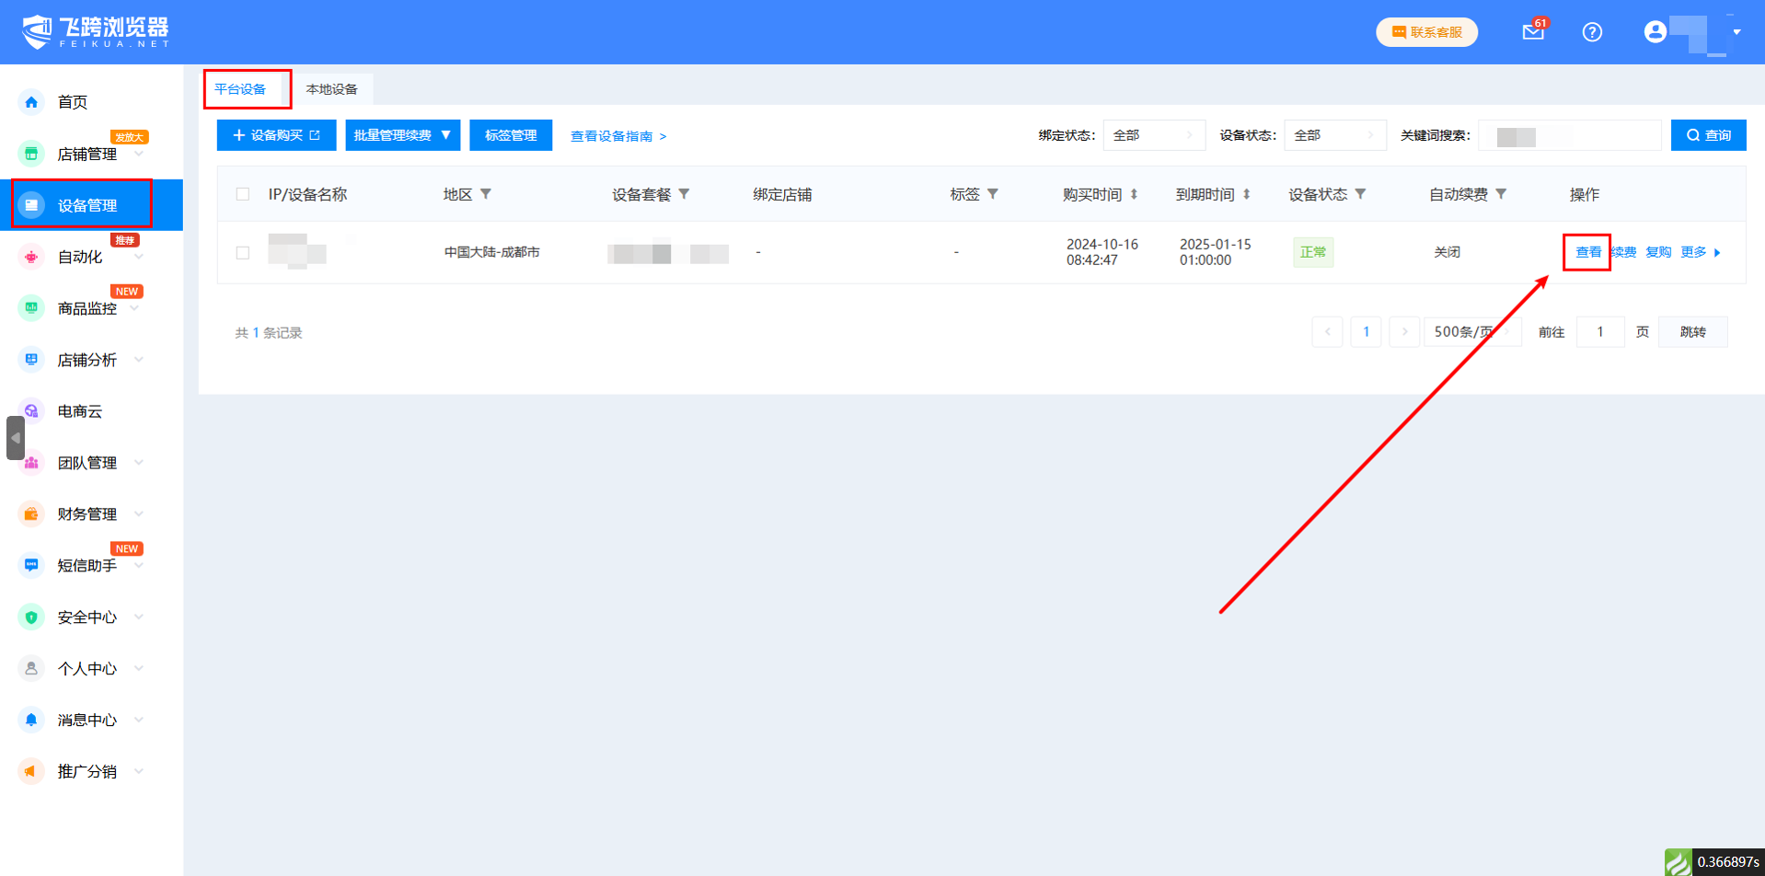
Task: Sort by 购买时间 column sort icon
Action: point(1134,194)
